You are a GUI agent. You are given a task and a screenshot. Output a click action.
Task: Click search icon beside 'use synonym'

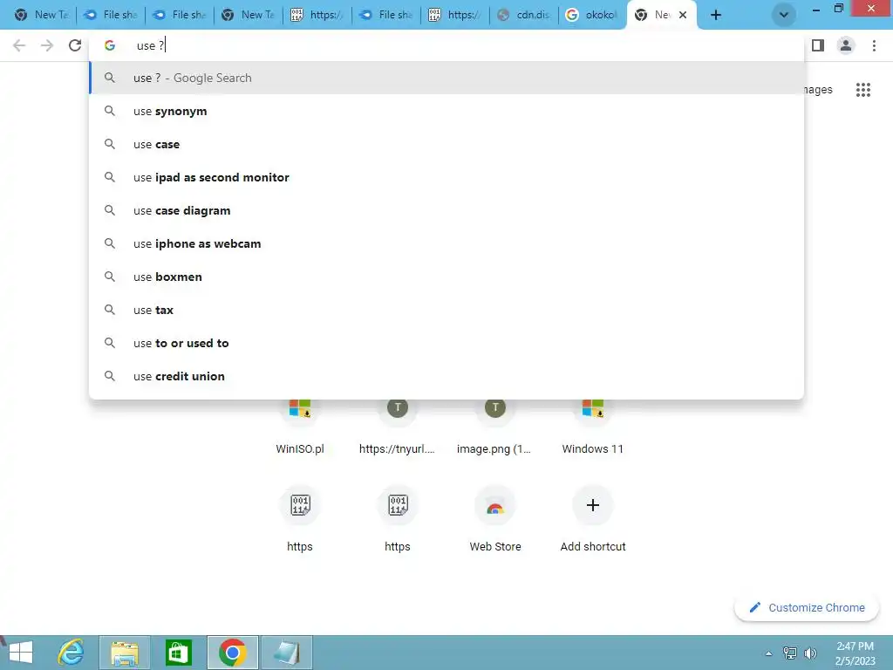tap(109, 111)
